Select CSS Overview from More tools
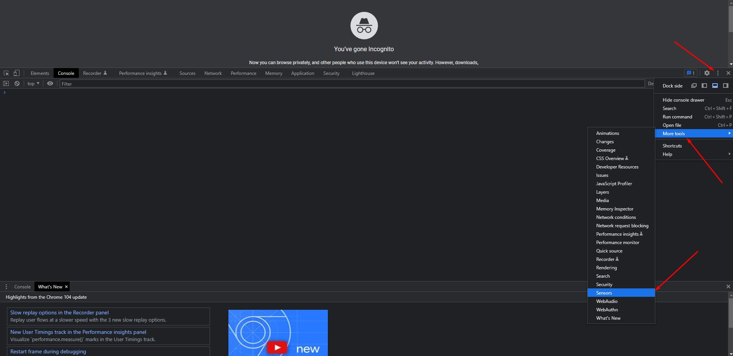This screenshot has height=356, width=733. point(621,158)
